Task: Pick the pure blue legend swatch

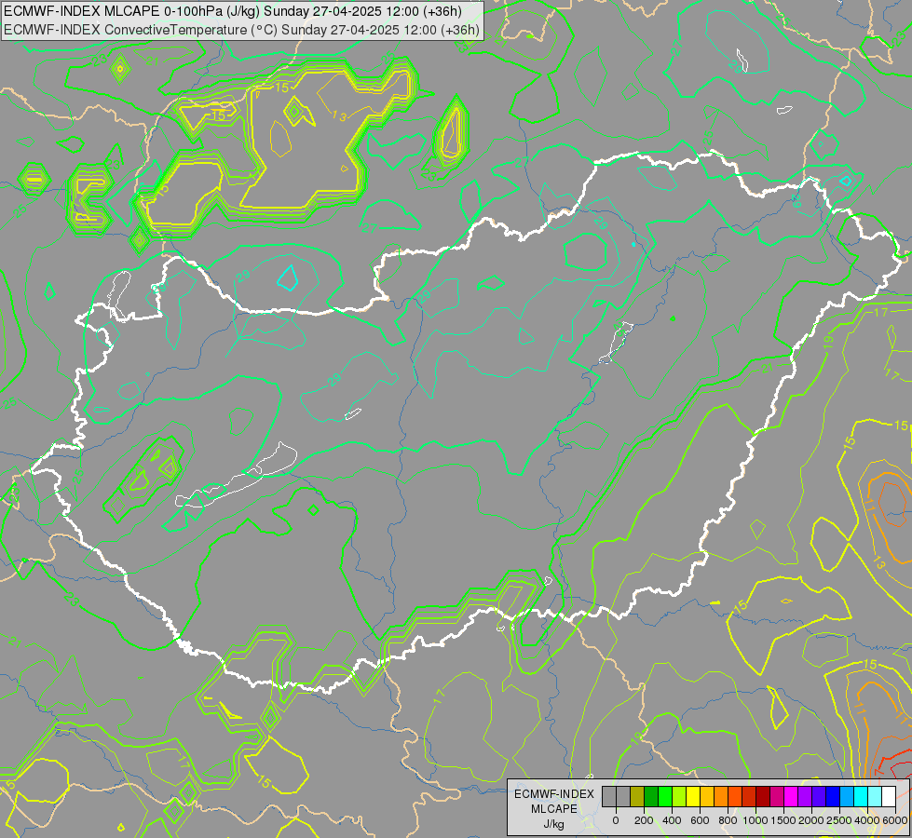Action: coord(832,796)
